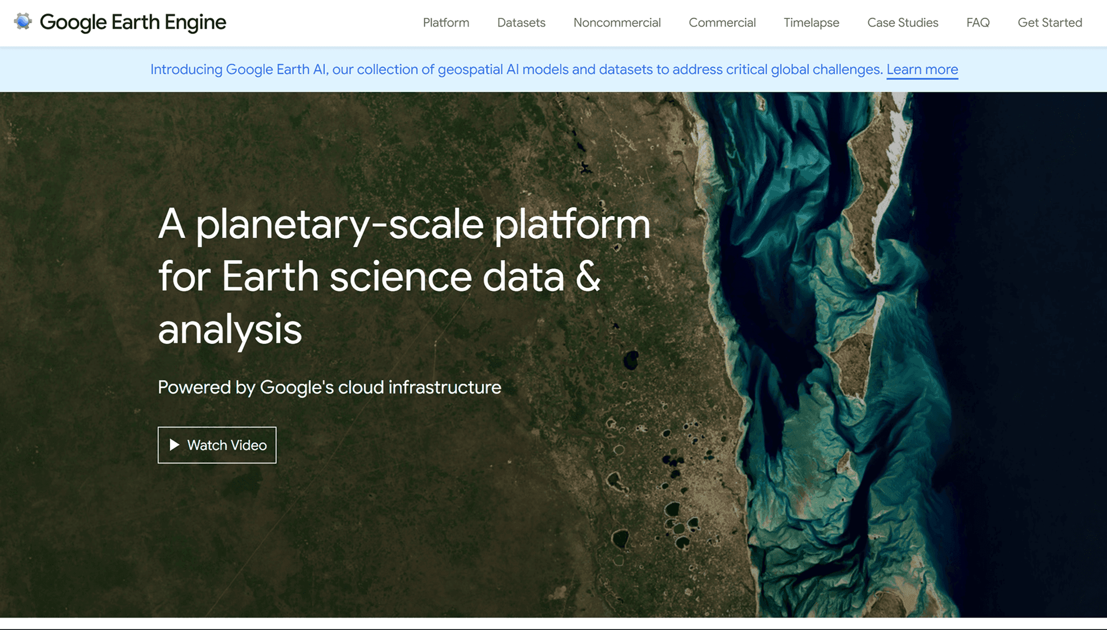Visit the FAQ page

click(978, 23)
